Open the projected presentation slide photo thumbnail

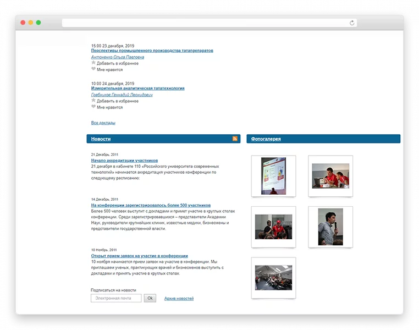(273, 176)
